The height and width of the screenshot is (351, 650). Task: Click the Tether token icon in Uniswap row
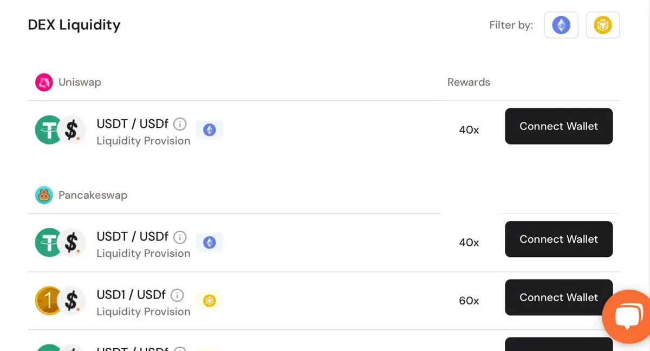(49, 130)
